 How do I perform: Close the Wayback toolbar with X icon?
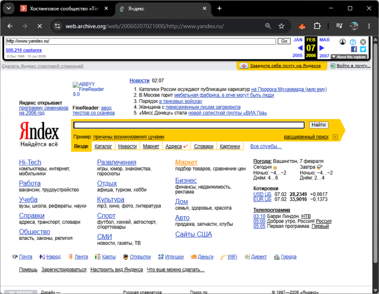tap(363, 42)
